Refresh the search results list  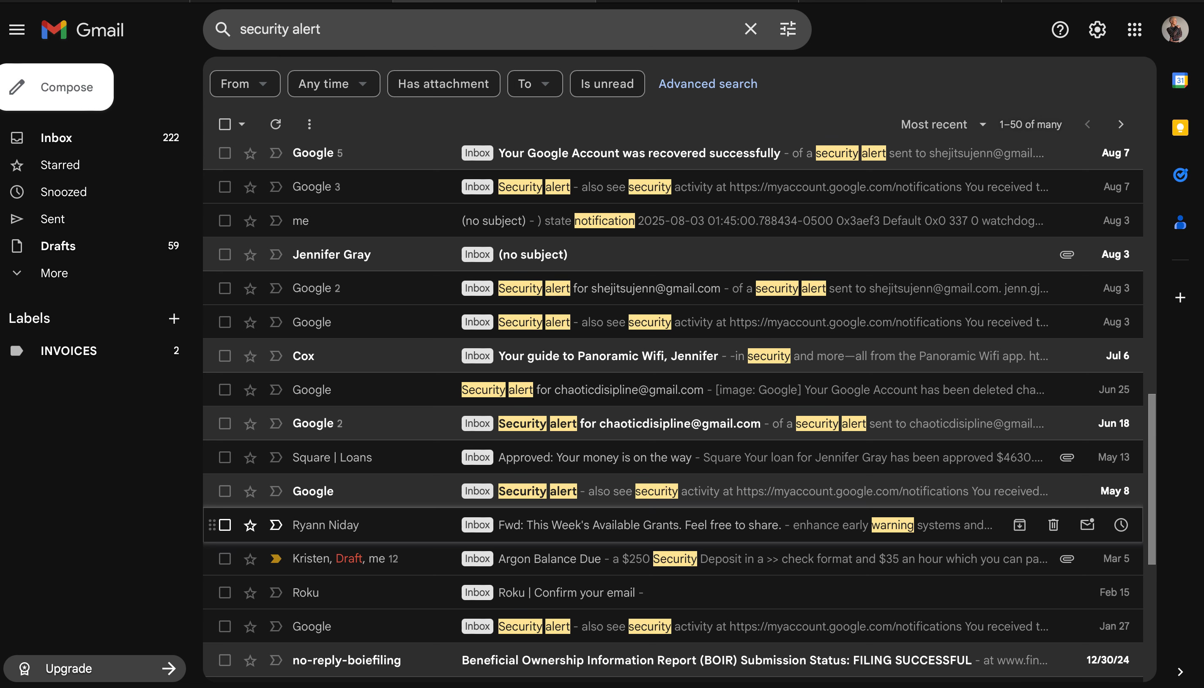(x=276, y=124)
